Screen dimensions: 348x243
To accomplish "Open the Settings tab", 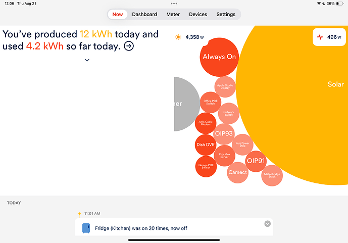I will [x=226, y=14].
